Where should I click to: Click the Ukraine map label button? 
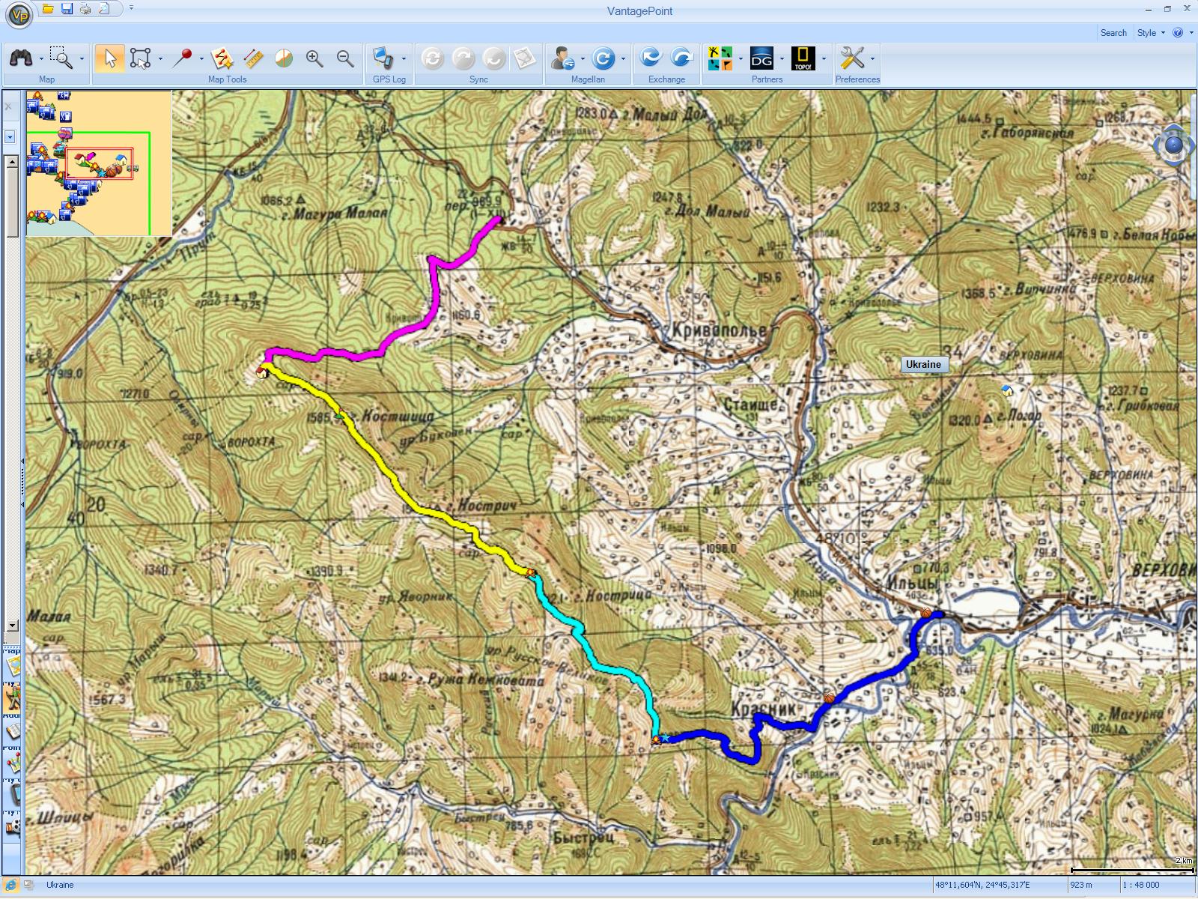(x=923, y=365)
